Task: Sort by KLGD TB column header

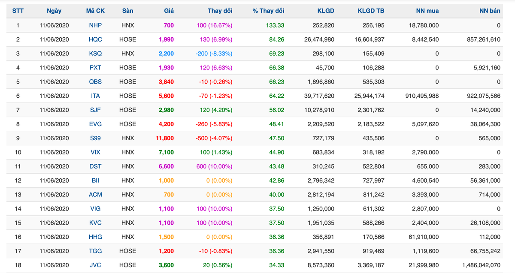Action: [371, 11]
